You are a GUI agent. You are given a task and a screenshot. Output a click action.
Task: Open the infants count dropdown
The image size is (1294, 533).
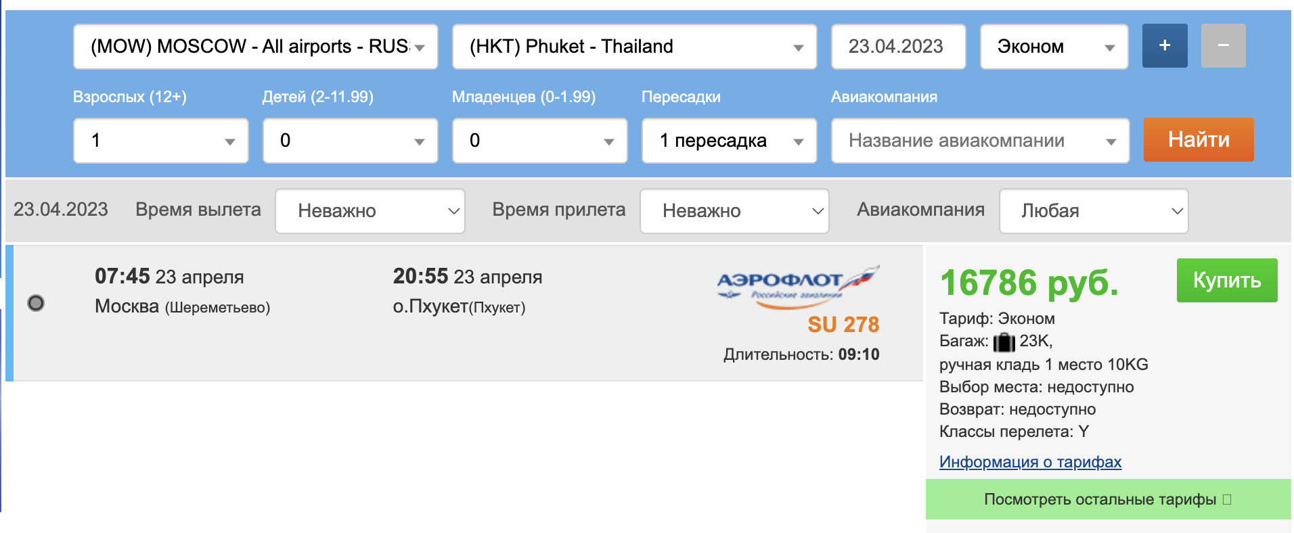tap(539, 141)
